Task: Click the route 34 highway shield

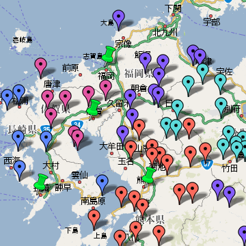Action: tap(77, 124)
